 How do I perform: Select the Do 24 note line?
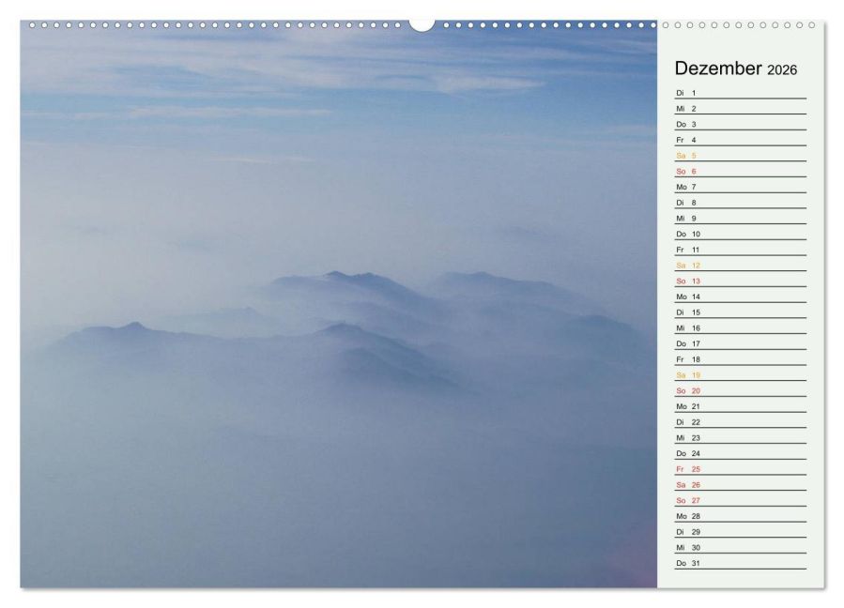point(739,453)
